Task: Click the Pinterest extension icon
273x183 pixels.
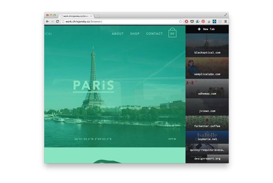Action: tap(203, 22)
